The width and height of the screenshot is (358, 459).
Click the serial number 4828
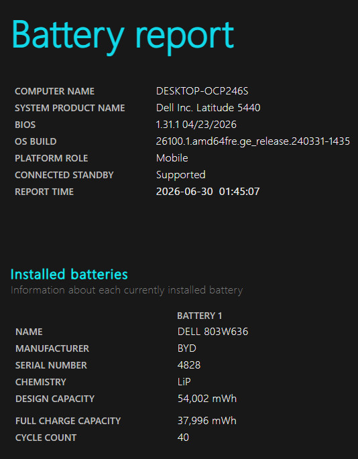point(189,365)
